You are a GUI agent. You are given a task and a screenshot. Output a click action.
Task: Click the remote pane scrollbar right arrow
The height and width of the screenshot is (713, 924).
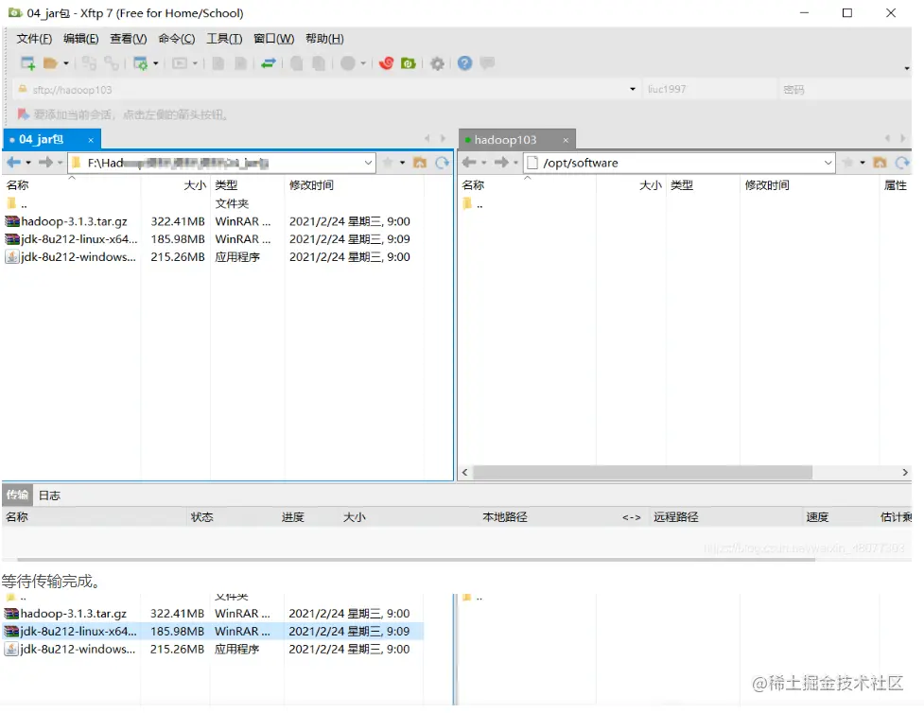905,473
